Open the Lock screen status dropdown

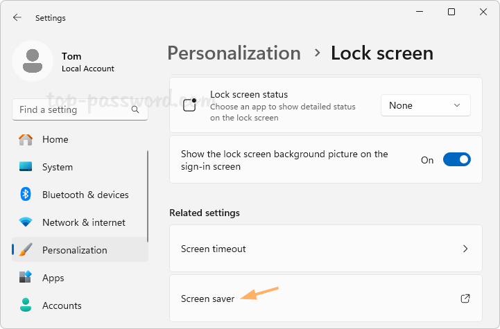tap(425, 105)
